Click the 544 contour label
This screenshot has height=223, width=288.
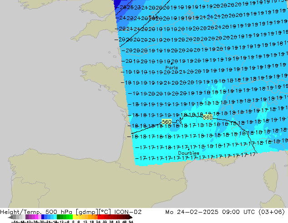[154, 17]
